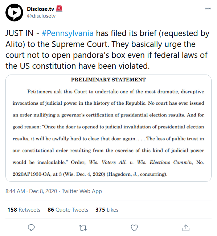Click the Twitter Web App source link
Image resolution: width=217 pixels, height=236 pixels.
pos(82,191)
